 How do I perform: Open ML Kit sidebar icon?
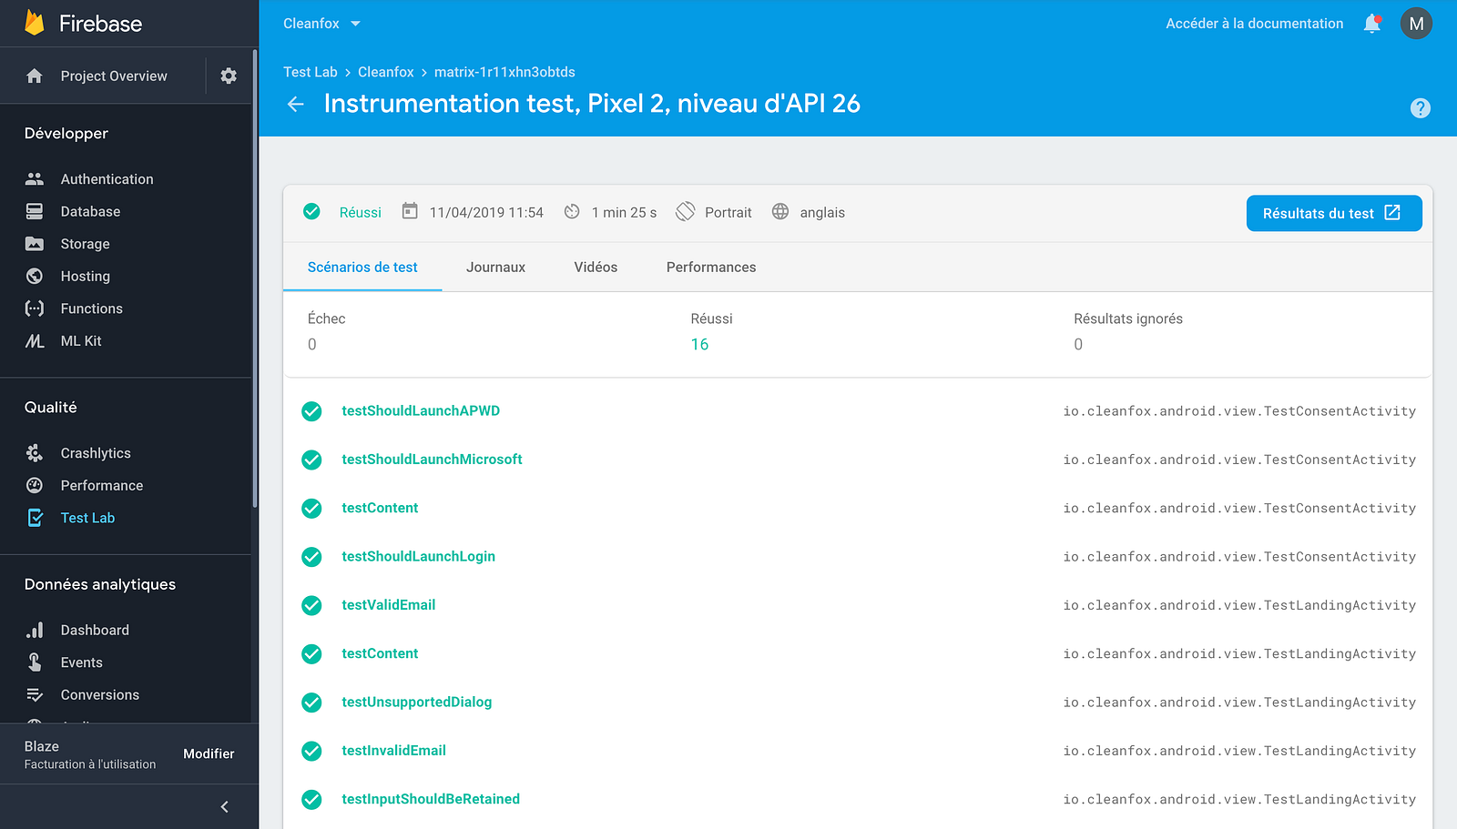tap(35, 341)
